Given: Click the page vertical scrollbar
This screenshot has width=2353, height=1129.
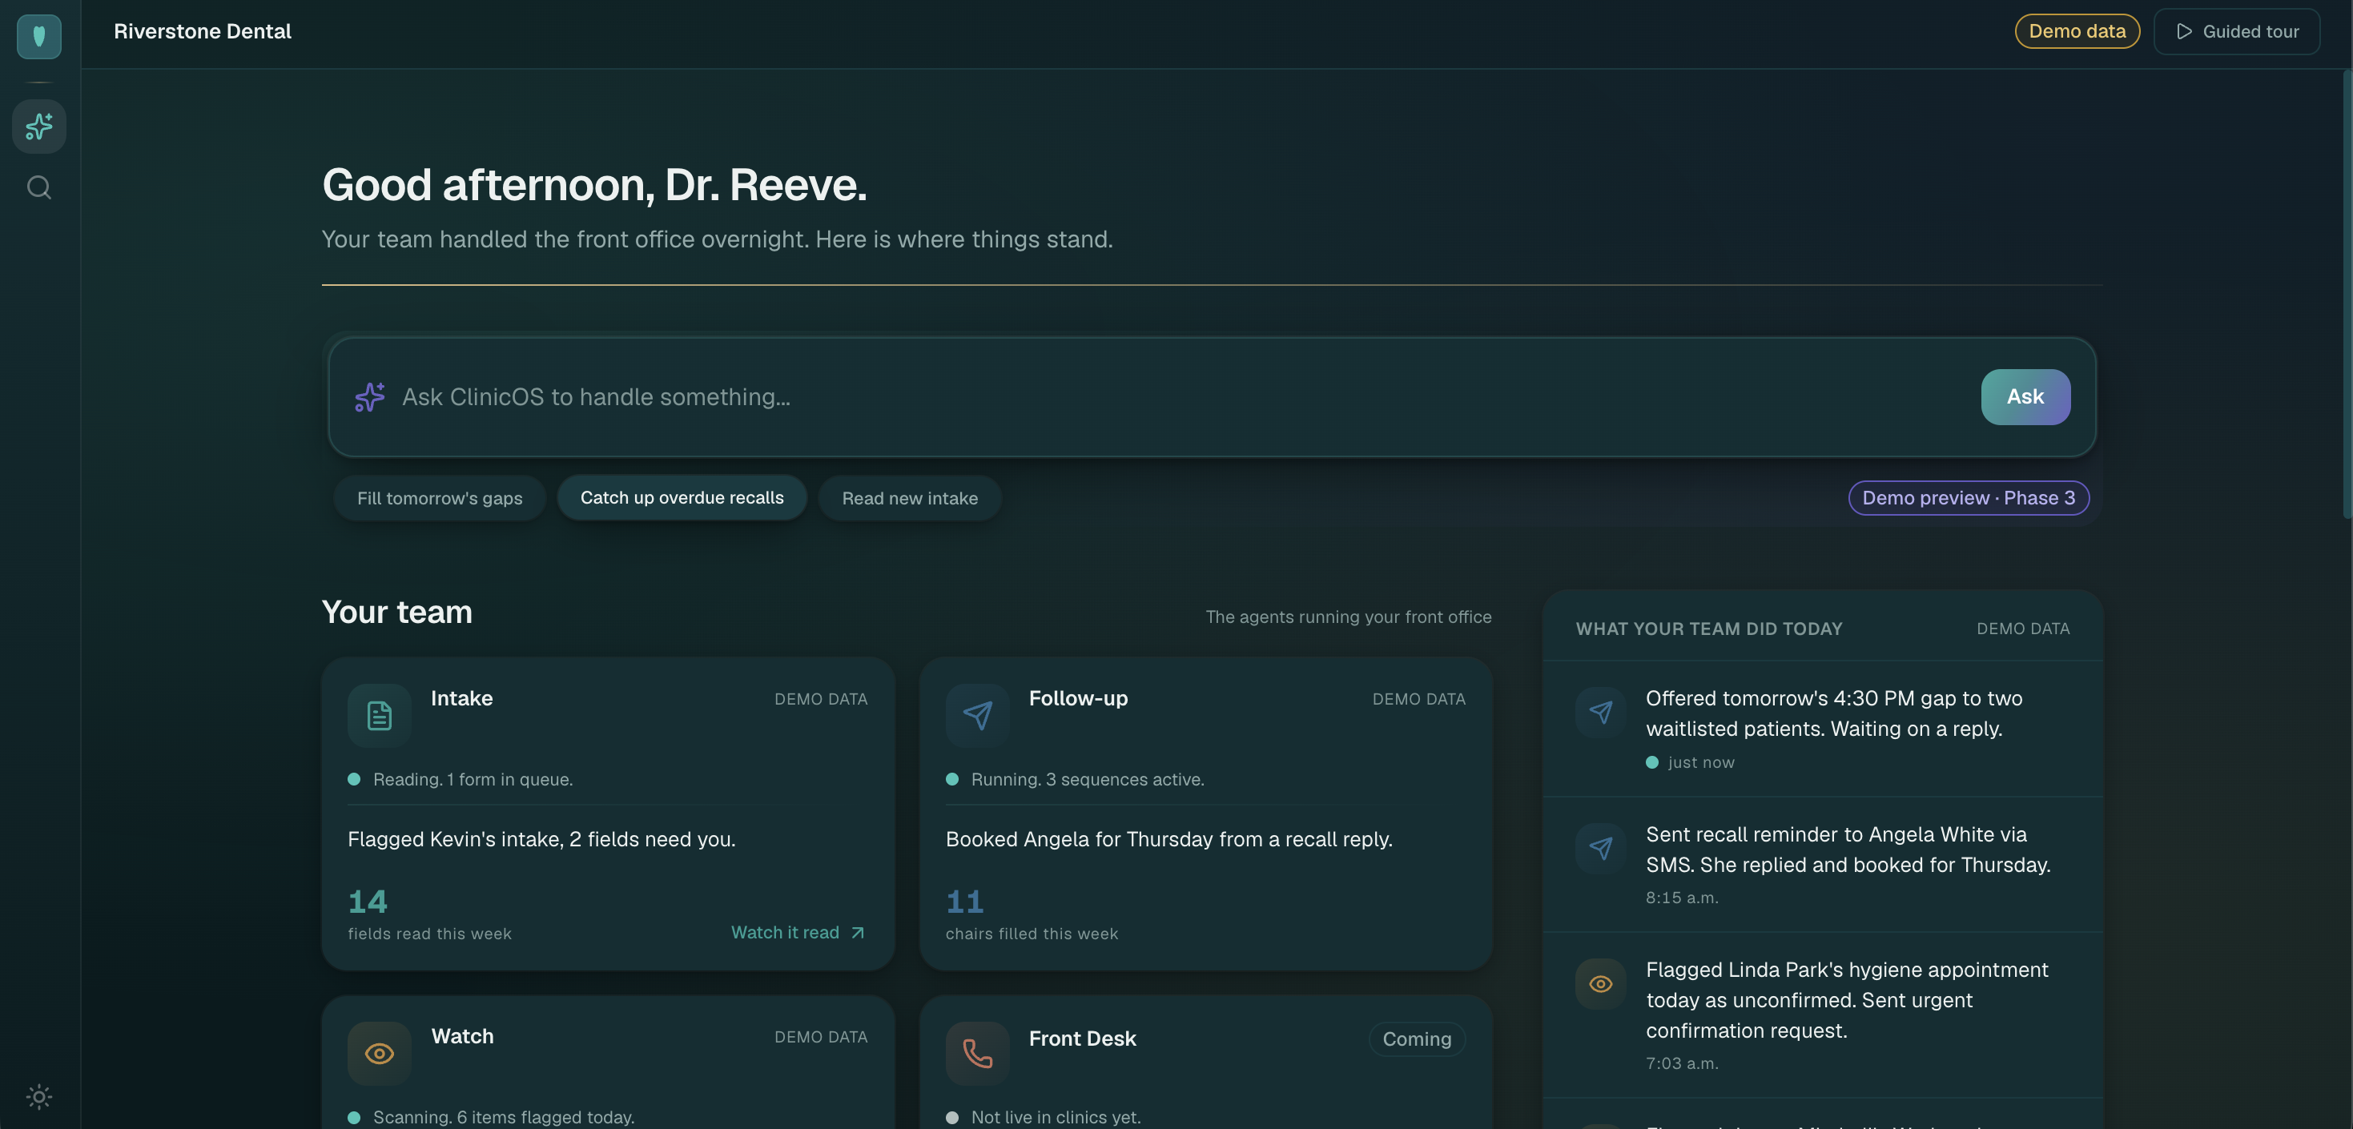Looking at the screenshot, I should [2347, 294].
